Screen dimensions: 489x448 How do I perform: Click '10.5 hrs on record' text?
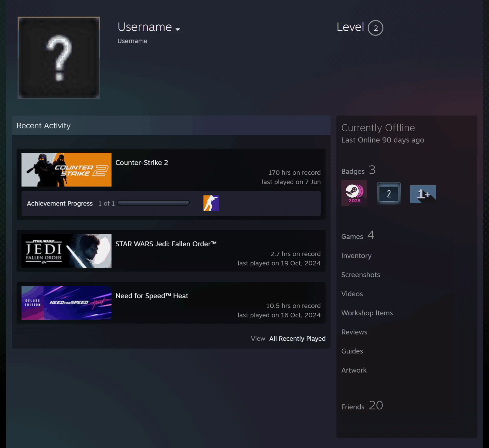pyautogui.click(x=293, y=306)
